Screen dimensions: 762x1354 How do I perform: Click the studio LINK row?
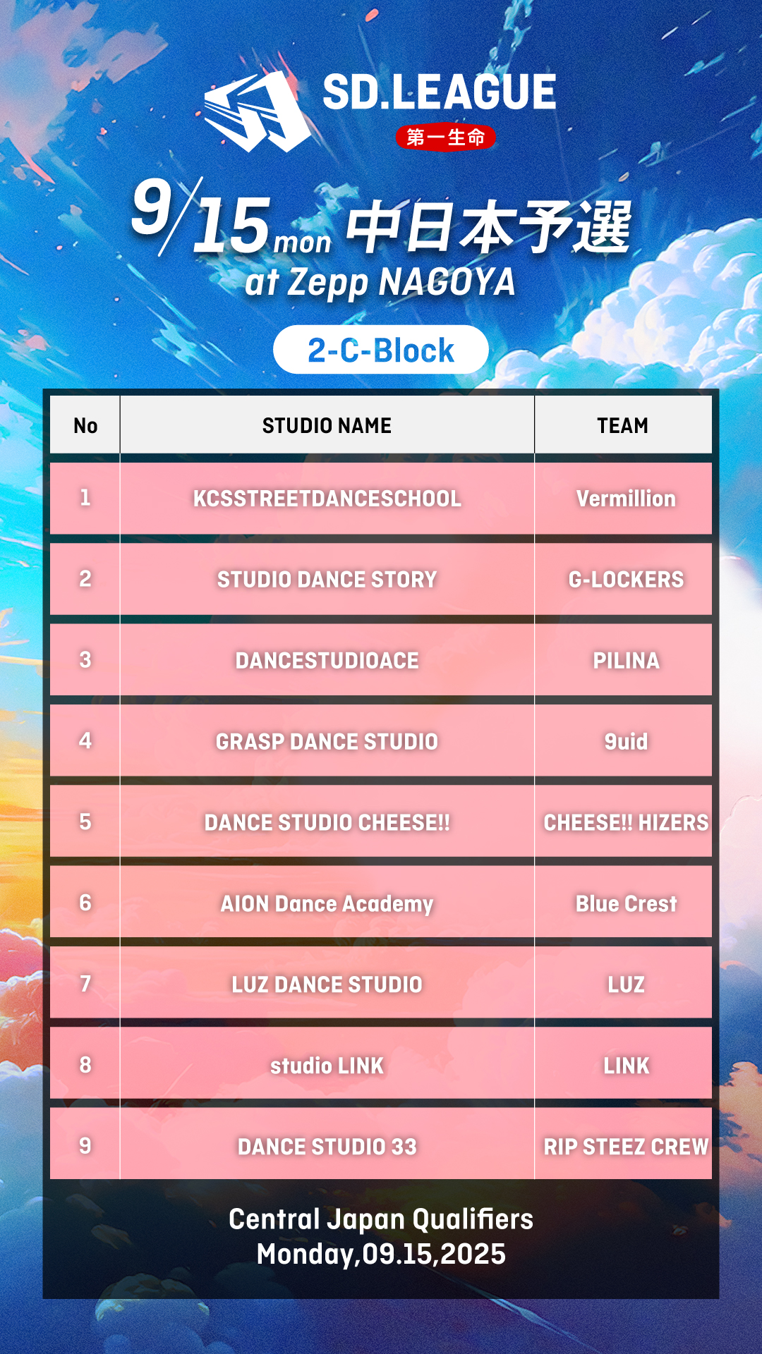coord(327,1066)
